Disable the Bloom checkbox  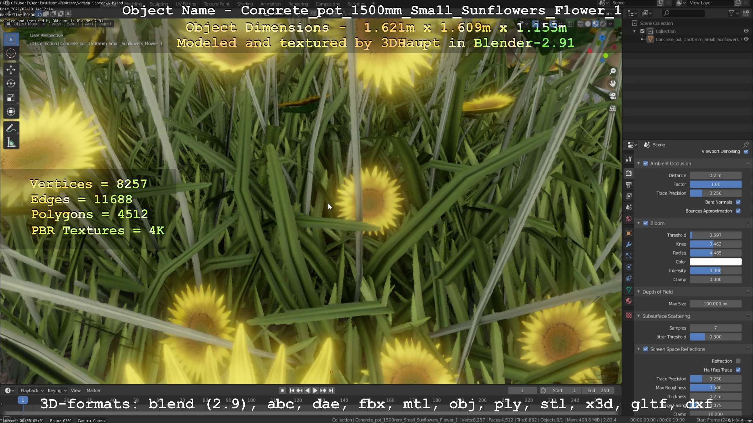click(x=646, y=223)
